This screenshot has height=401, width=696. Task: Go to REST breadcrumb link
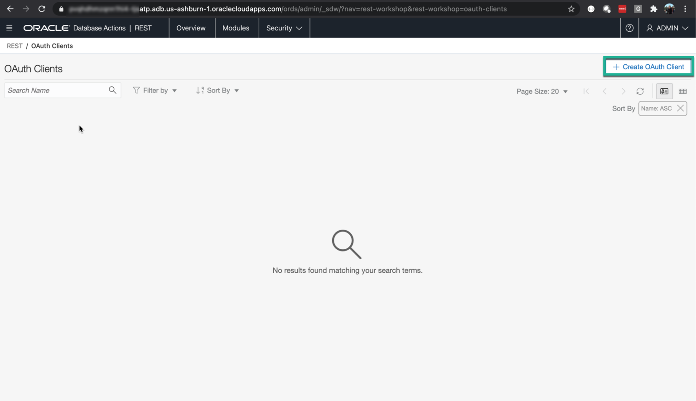coord(14,46)
